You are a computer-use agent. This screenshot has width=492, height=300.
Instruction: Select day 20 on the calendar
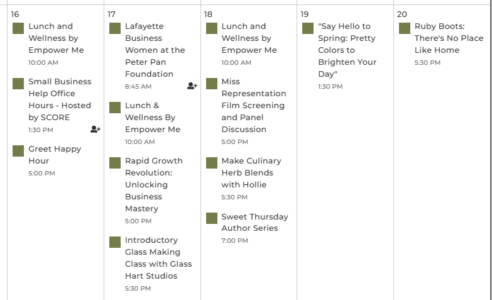tap(402, 14)
